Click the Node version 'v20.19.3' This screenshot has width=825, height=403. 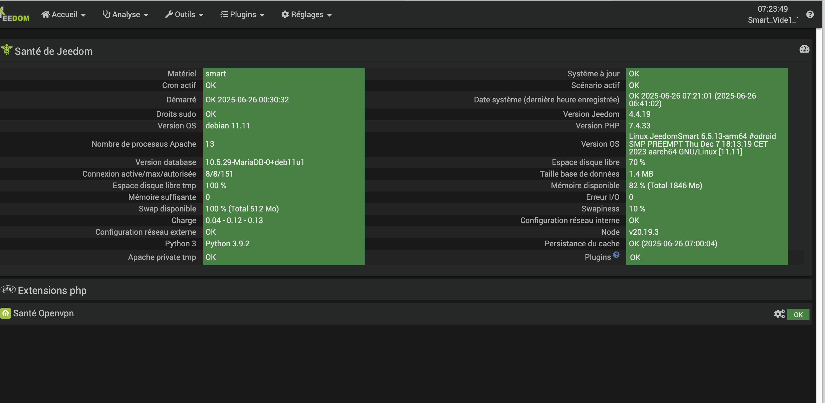coord(644,232)
